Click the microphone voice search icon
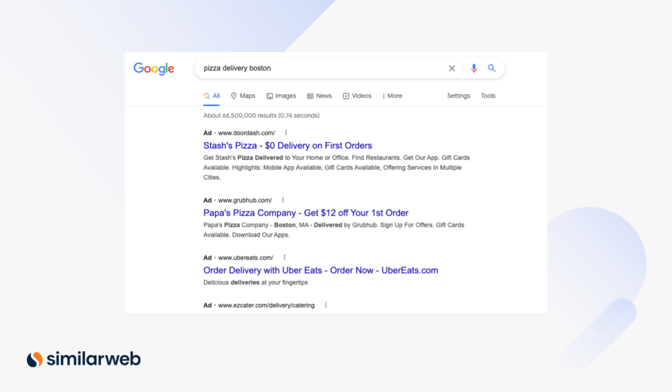The image size is (672, 392). [x=474, y=68]
